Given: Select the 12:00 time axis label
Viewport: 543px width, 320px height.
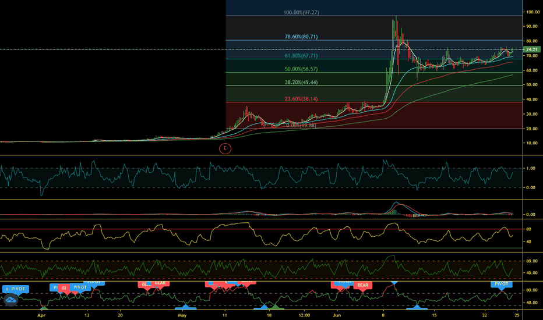Looking at the screenshot, I should pos(304,315).
